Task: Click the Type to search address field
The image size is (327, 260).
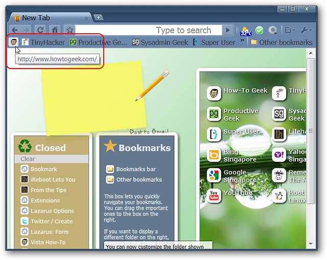Action: [149, 30]
